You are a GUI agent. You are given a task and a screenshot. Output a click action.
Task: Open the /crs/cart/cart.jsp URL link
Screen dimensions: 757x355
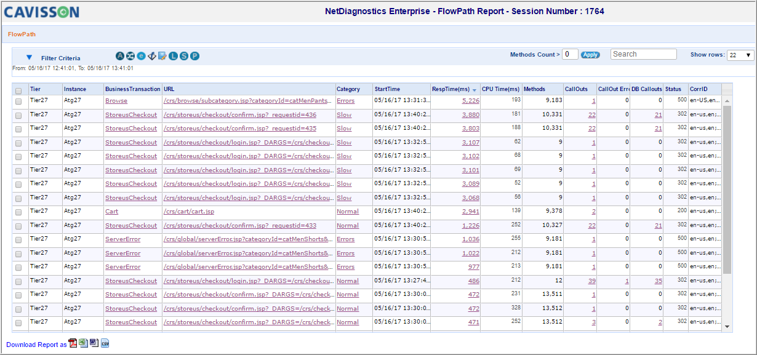(x=189, y=212)
